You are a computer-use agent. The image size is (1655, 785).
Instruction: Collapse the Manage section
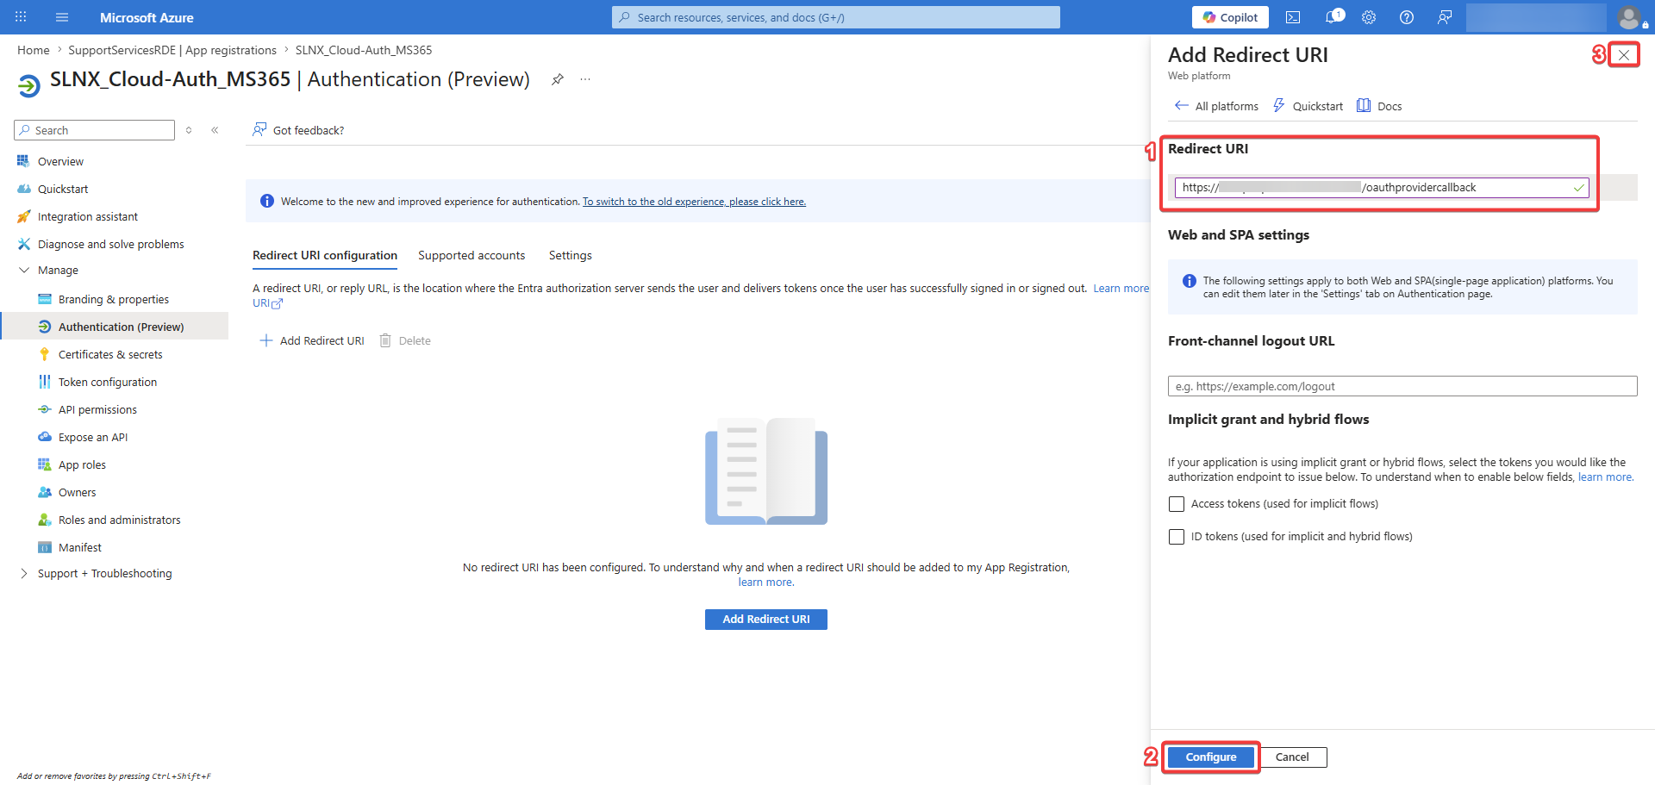click(24, 270)
